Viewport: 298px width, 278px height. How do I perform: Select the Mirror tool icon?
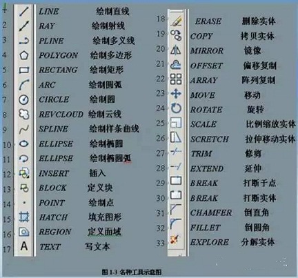point(176,50)
